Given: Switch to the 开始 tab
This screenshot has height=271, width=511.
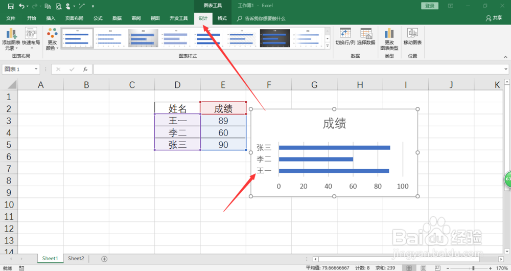Looking at the screenshot, I should 32,18.
